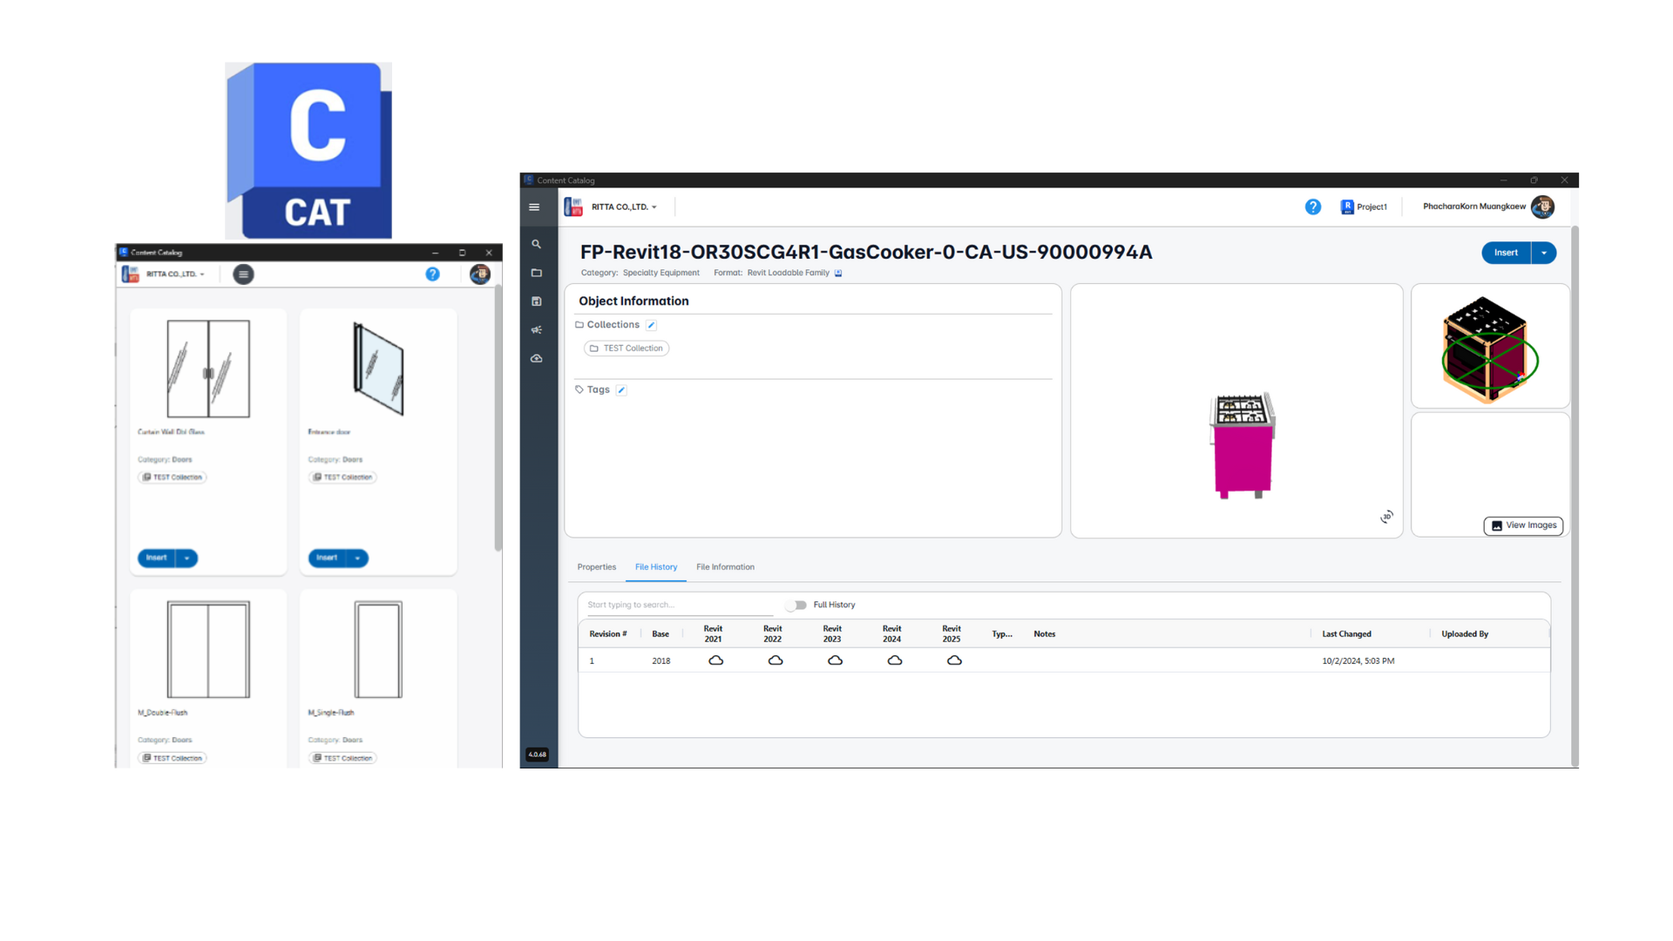Image resolution: width=1673 pixels, height=941 pixels.
Task: Click Revit 2025 cloud icon in revision 1
Action: (954, 660)
